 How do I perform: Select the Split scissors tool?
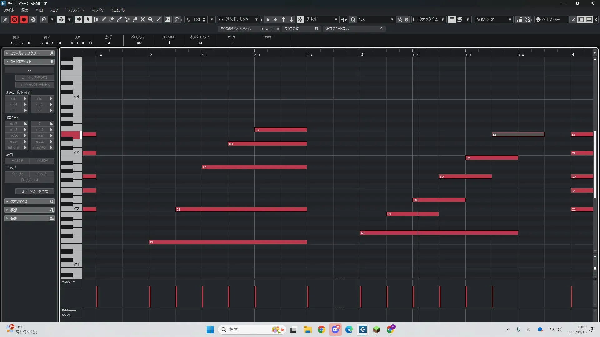click(127, 19)
